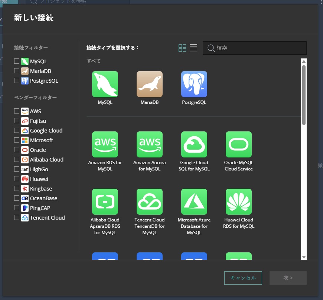Image resolution: width=323 pixels, height=300 pixels.
Task: Enable the MySQL connection filter checkbox
Action: 17,61
